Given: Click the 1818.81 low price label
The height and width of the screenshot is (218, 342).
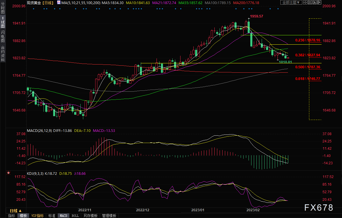Looking at the screenshot, I should 285,62.
